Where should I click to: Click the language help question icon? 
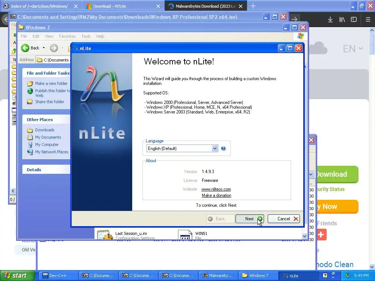tap(223, 149)
